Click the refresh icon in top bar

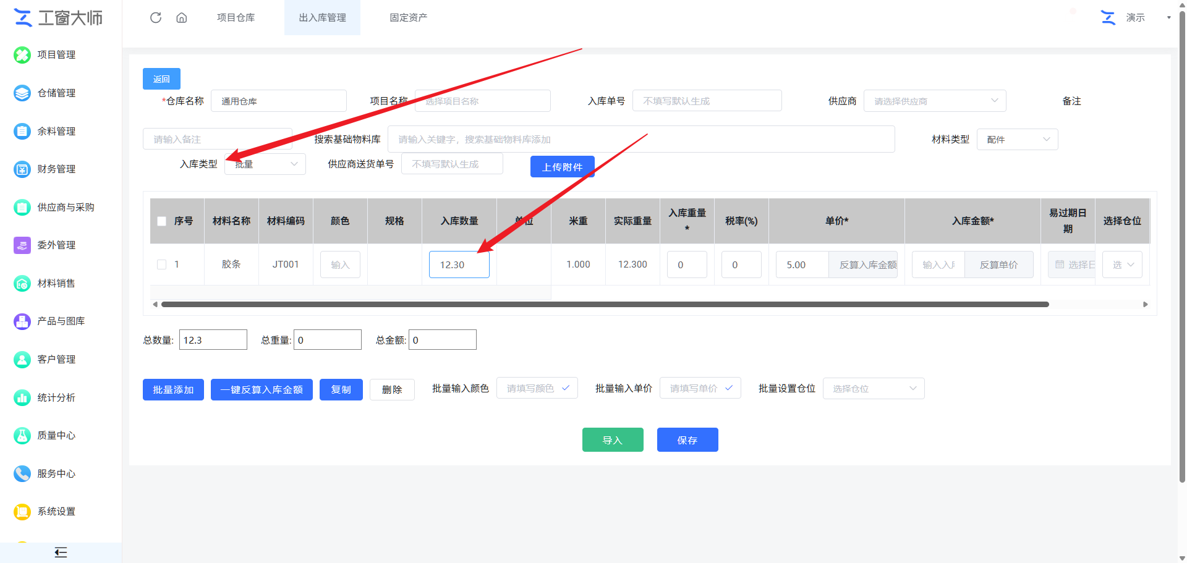[x=156, y=17]
